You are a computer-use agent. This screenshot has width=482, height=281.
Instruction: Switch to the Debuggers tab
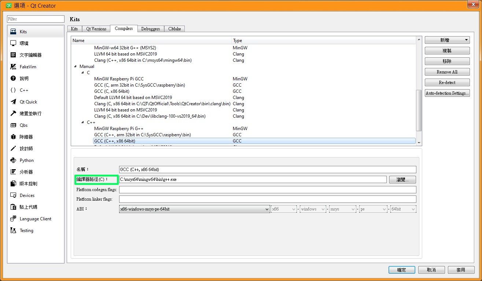(x=150, y=29)
